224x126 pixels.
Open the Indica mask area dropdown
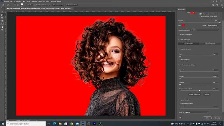pos(214,26)
